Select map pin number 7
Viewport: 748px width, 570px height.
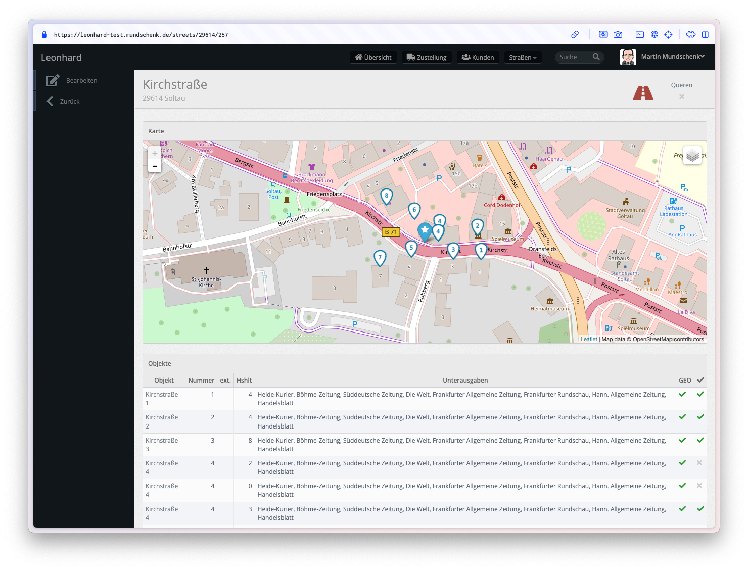380,257
